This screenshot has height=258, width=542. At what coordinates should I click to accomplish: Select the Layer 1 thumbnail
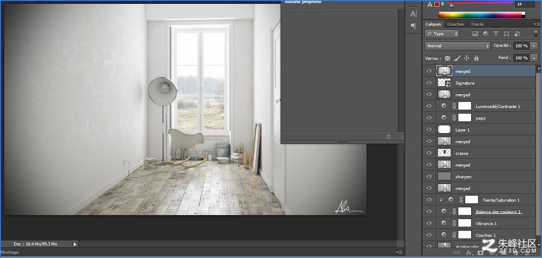tap(444, 130)
